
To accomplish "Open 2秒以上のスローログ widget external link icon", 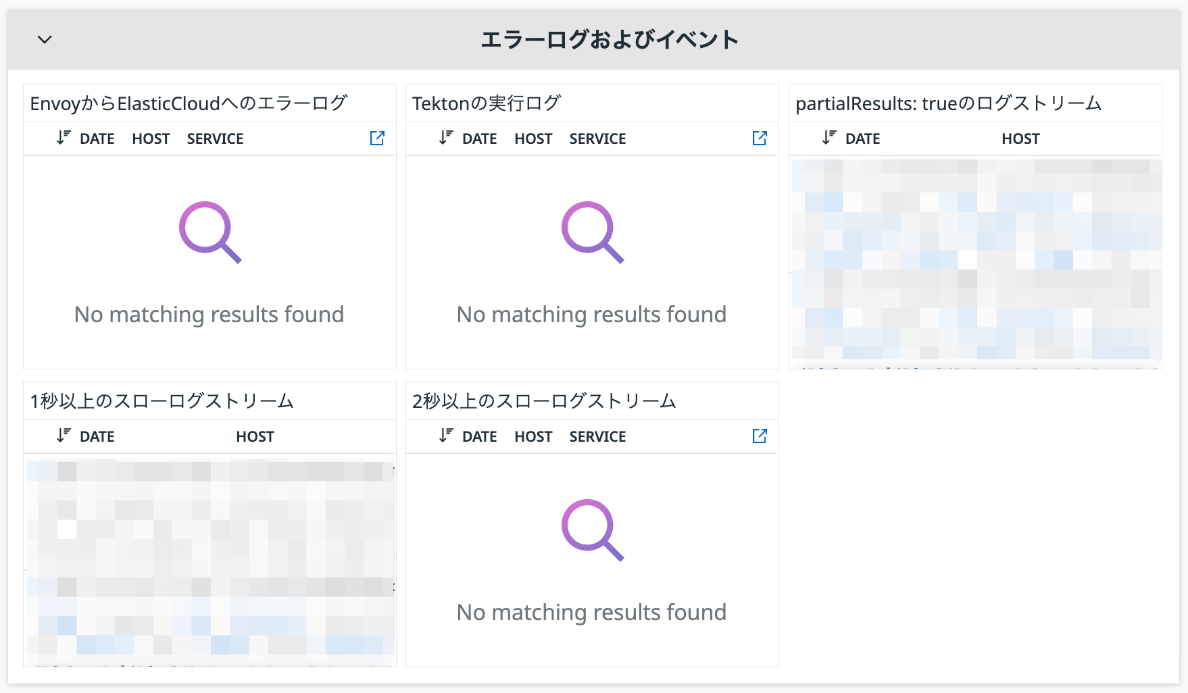I will pyautogui.click(x=760, y=436).
